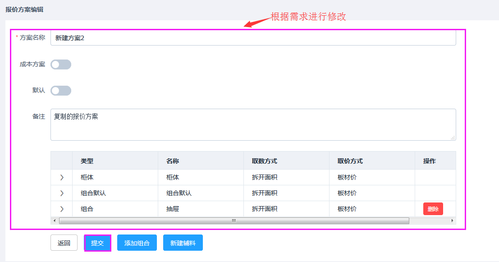Image resolution: width=499 pixels, height=262 pixels.
Task: Click the 类型 column header
Action: click(87, 161)
